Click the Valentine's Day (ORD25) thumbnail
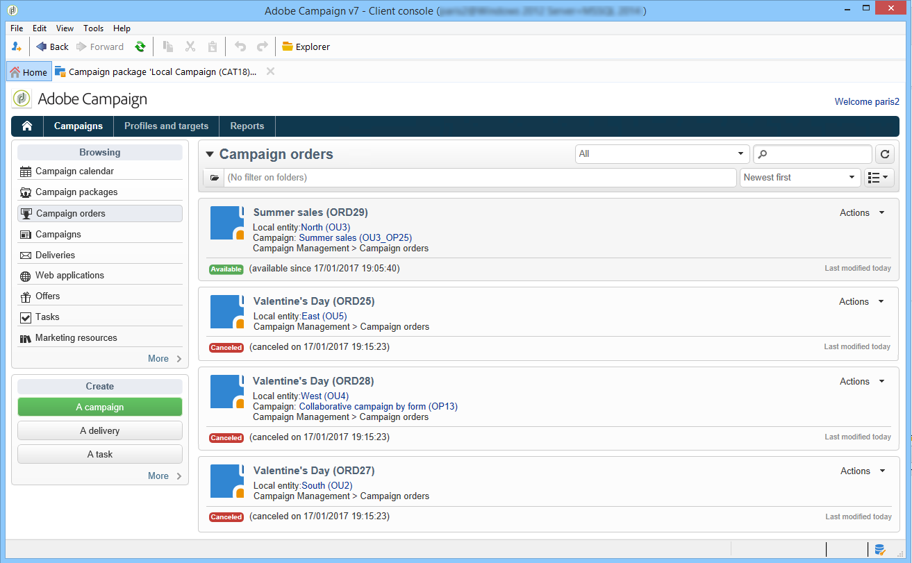Screen dimensions: 912x563 pyautogui.click(x=227, y=312)
